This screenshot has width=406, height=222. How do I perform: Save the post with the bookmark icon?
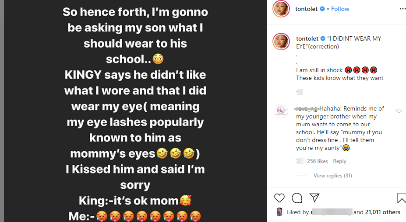click(x=402, y=198)
